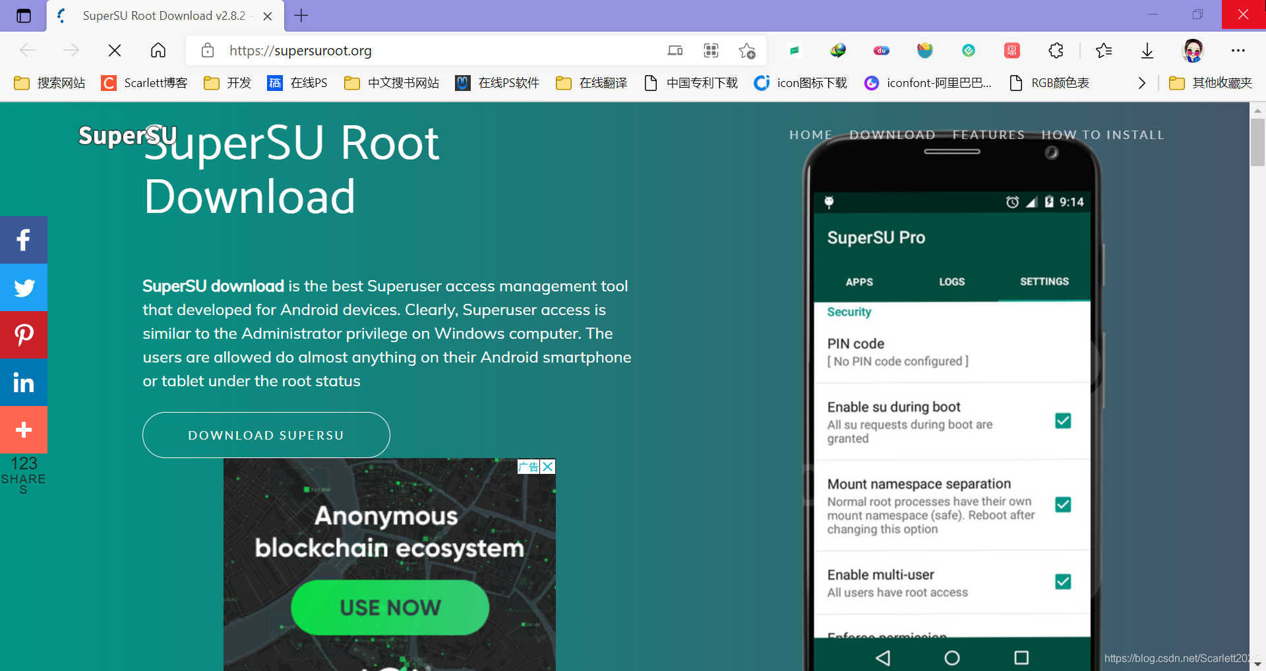Open the 搜索网站 bookmark folder

coord(50,82)
